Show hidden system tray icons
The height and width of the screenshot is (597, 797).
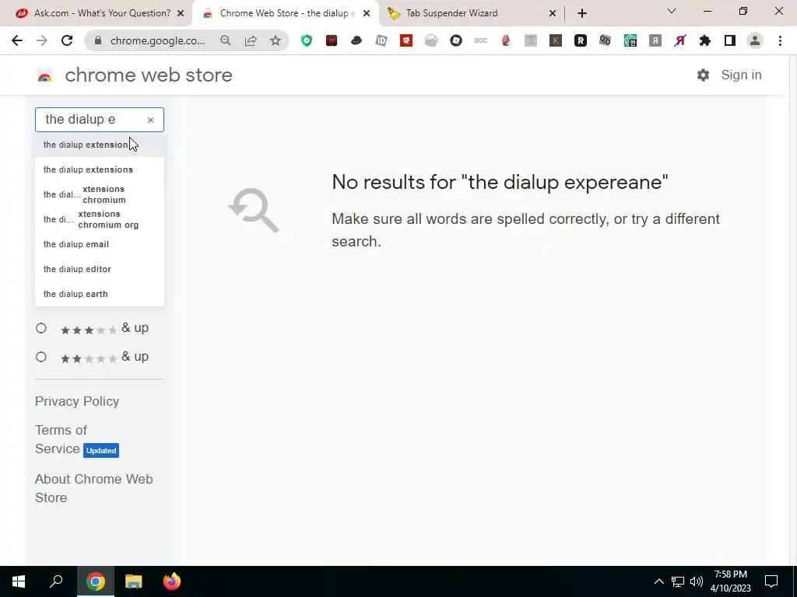point(658,581)
